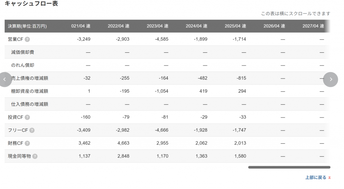The width and height of the screenshot is (344, 189).
Task: Click the table's horizontal scrollbar thumb
Action: click(x=289, y=167)
